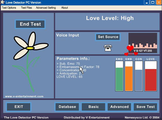Switch to Advanced mode
Image resolution: width=162 pixels, height=120 pixels.
(119, 107)
